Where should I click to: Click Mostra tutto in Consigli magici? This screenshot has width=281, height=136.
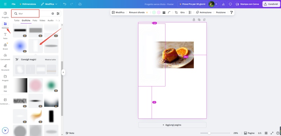pos(50,60)
